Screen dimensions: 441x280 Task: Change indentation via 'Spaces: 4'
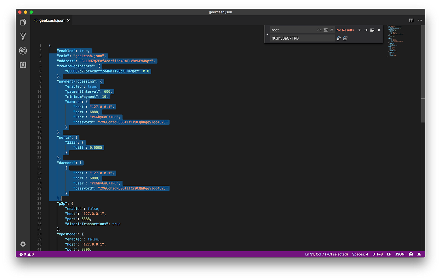(360, 255)
